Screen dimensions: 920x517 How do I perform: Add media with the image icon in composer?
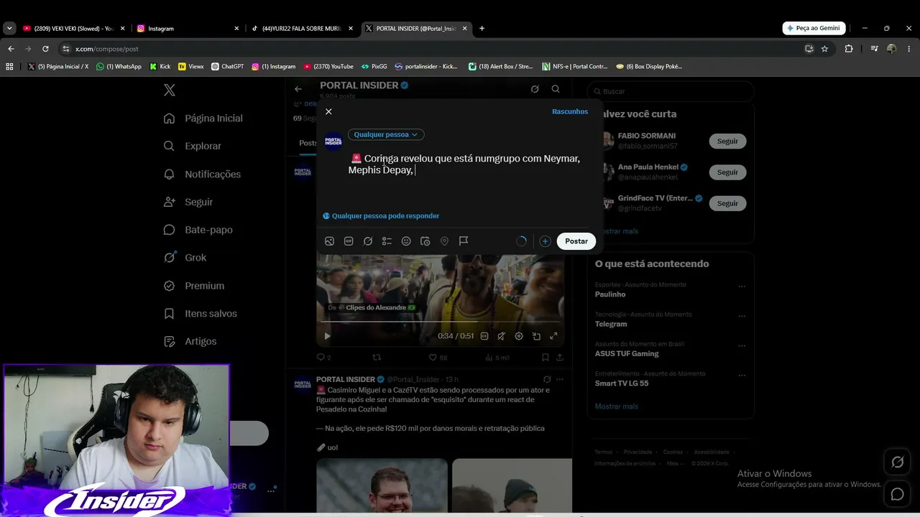[329, 241]
